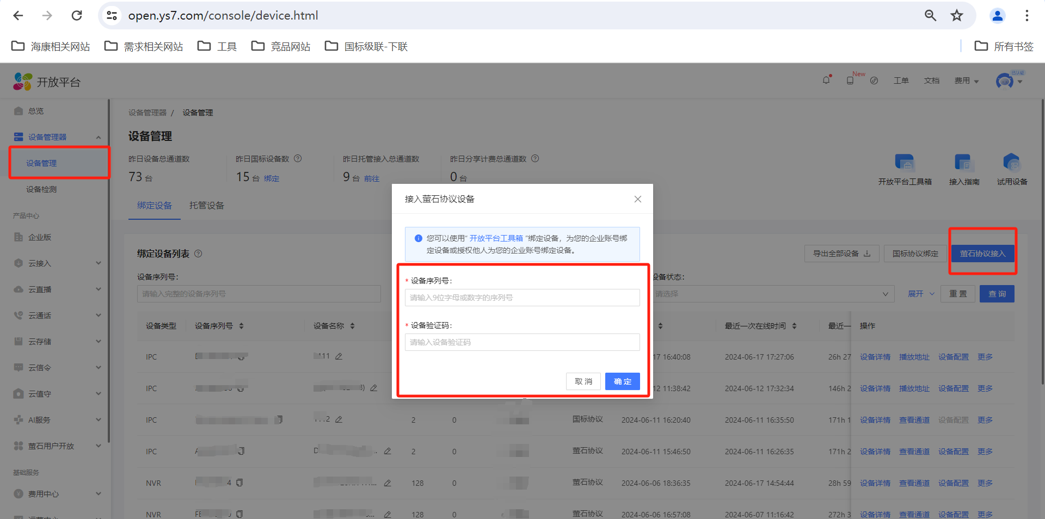Expand more filters with 展开
Screen dimensions: 1045x519
[921, 294]
